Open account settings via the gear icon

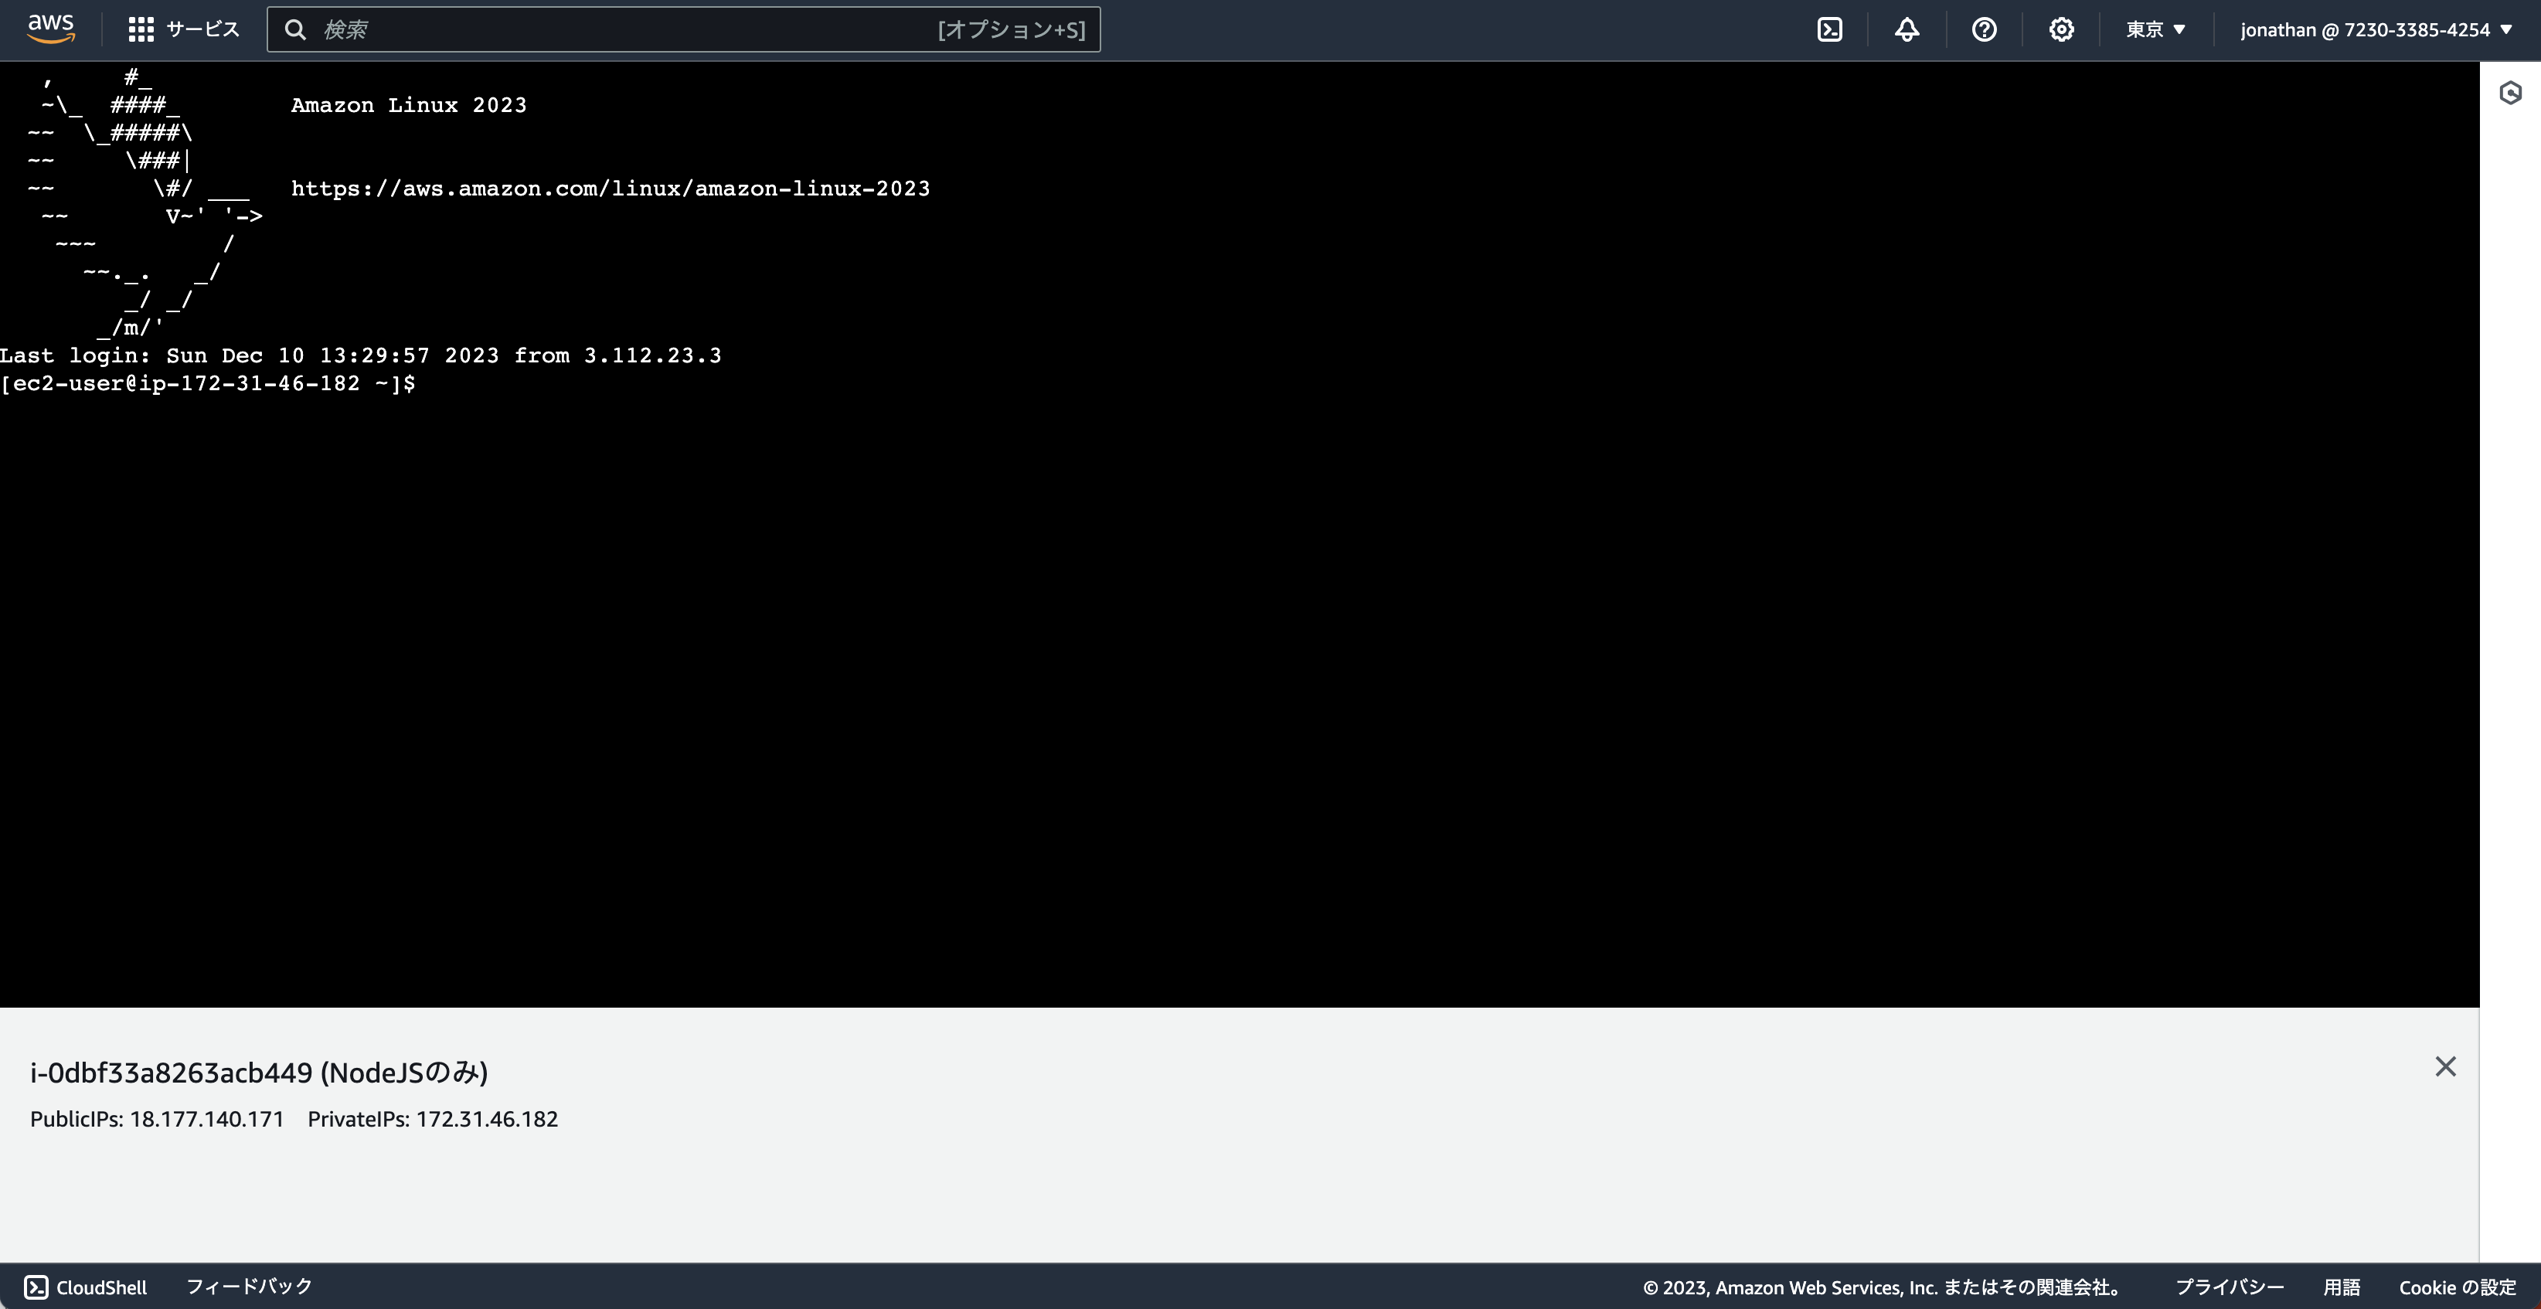(x=2060, y=29)
